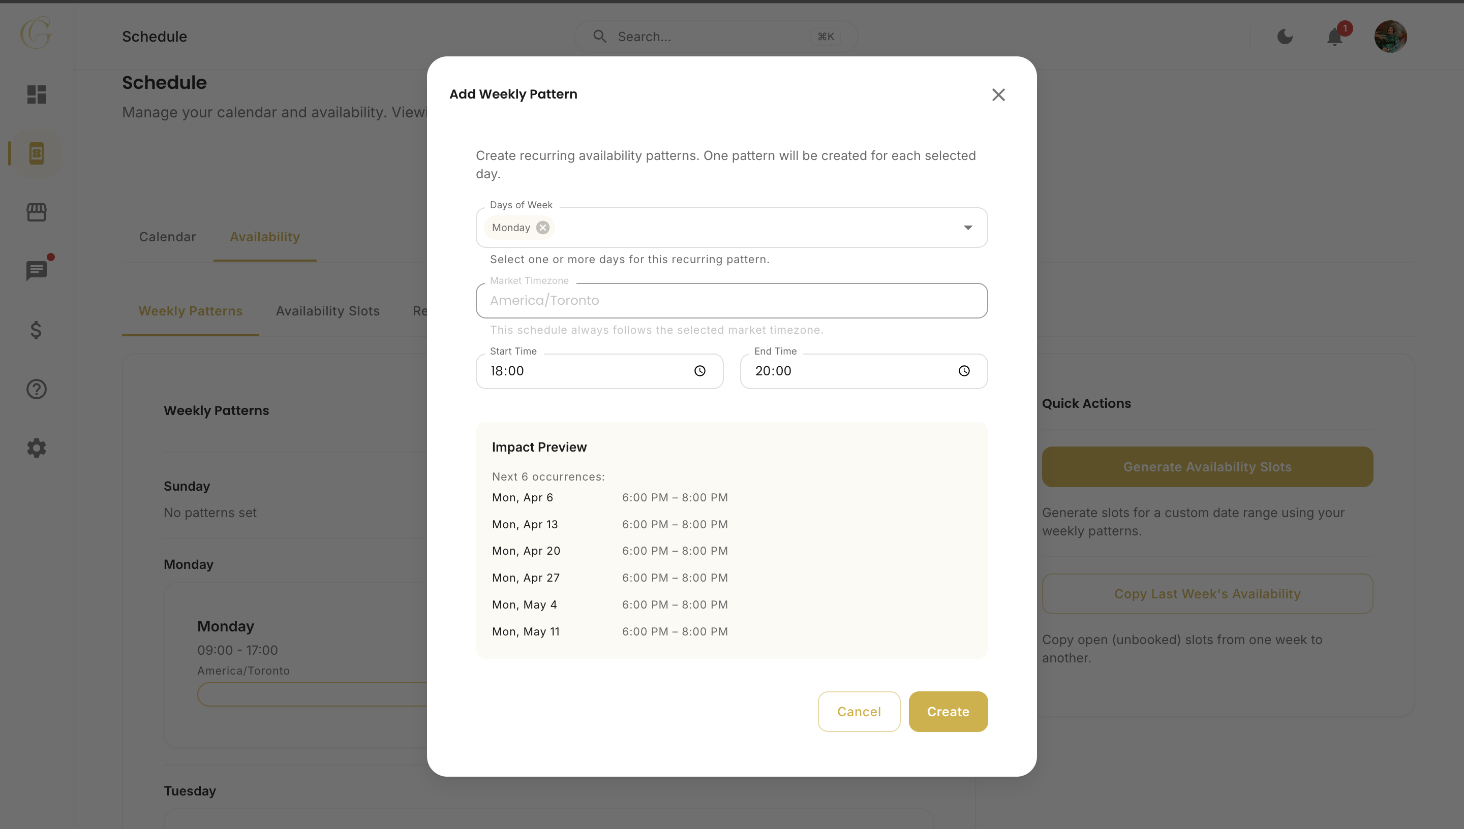Select the Availability Slots sub-tab

pos(327,311)
